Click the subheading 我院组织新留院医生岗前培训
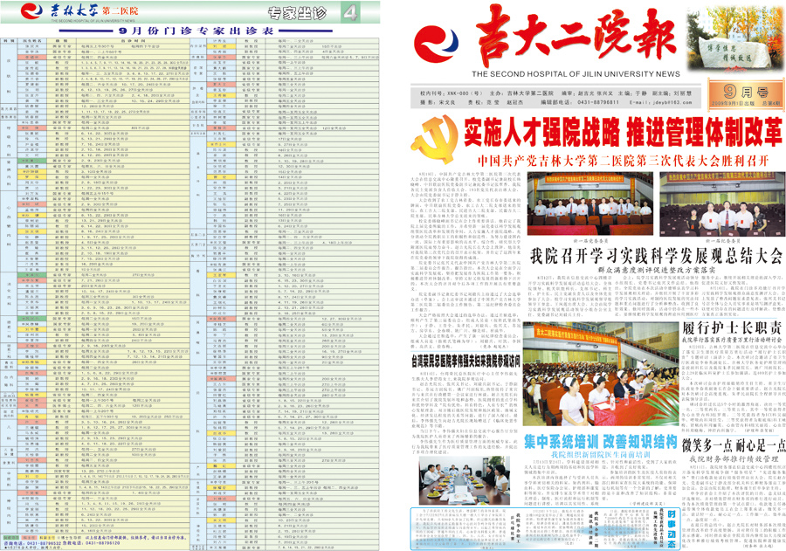Screen dimensions: 786x551 click(601, 454)
